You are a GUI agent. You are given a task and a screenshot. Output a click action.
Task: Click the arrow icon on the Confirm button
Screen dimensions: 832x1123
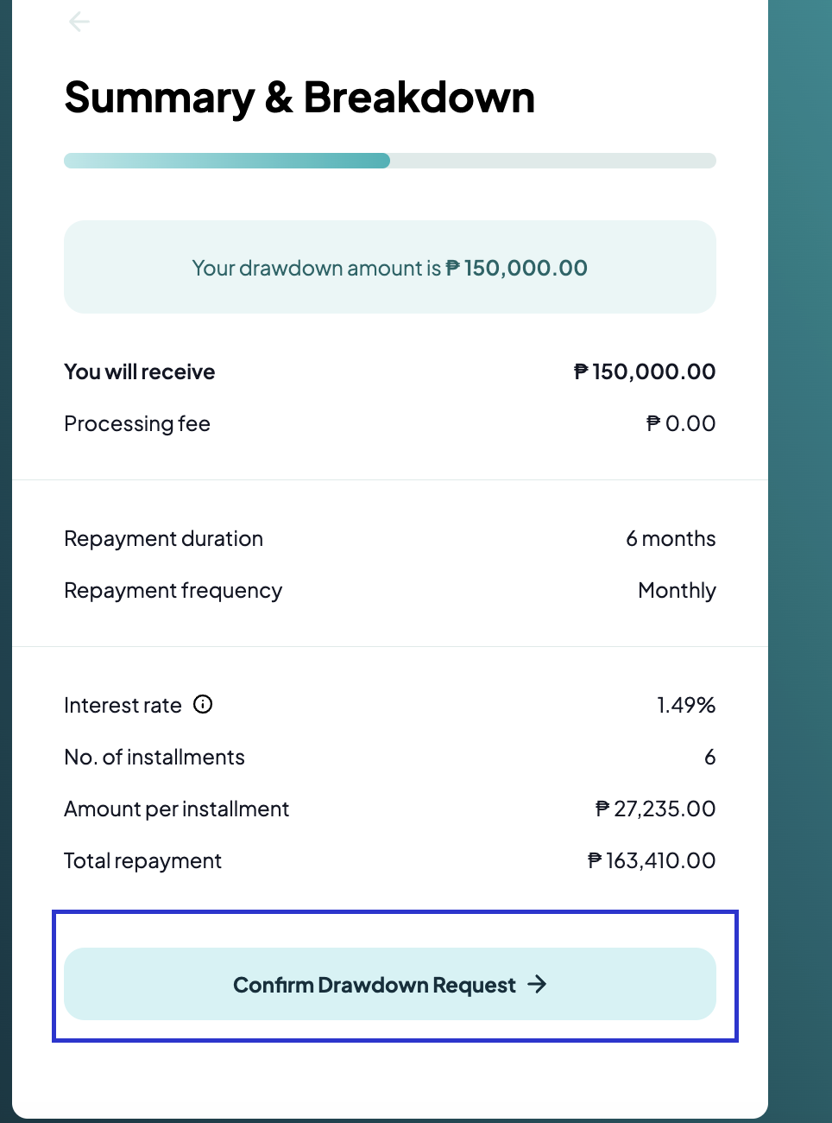tap(537, 984)
